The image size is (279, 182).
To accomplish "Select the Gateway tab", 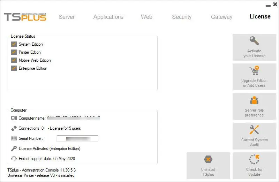I will click(x=221, y=17).
